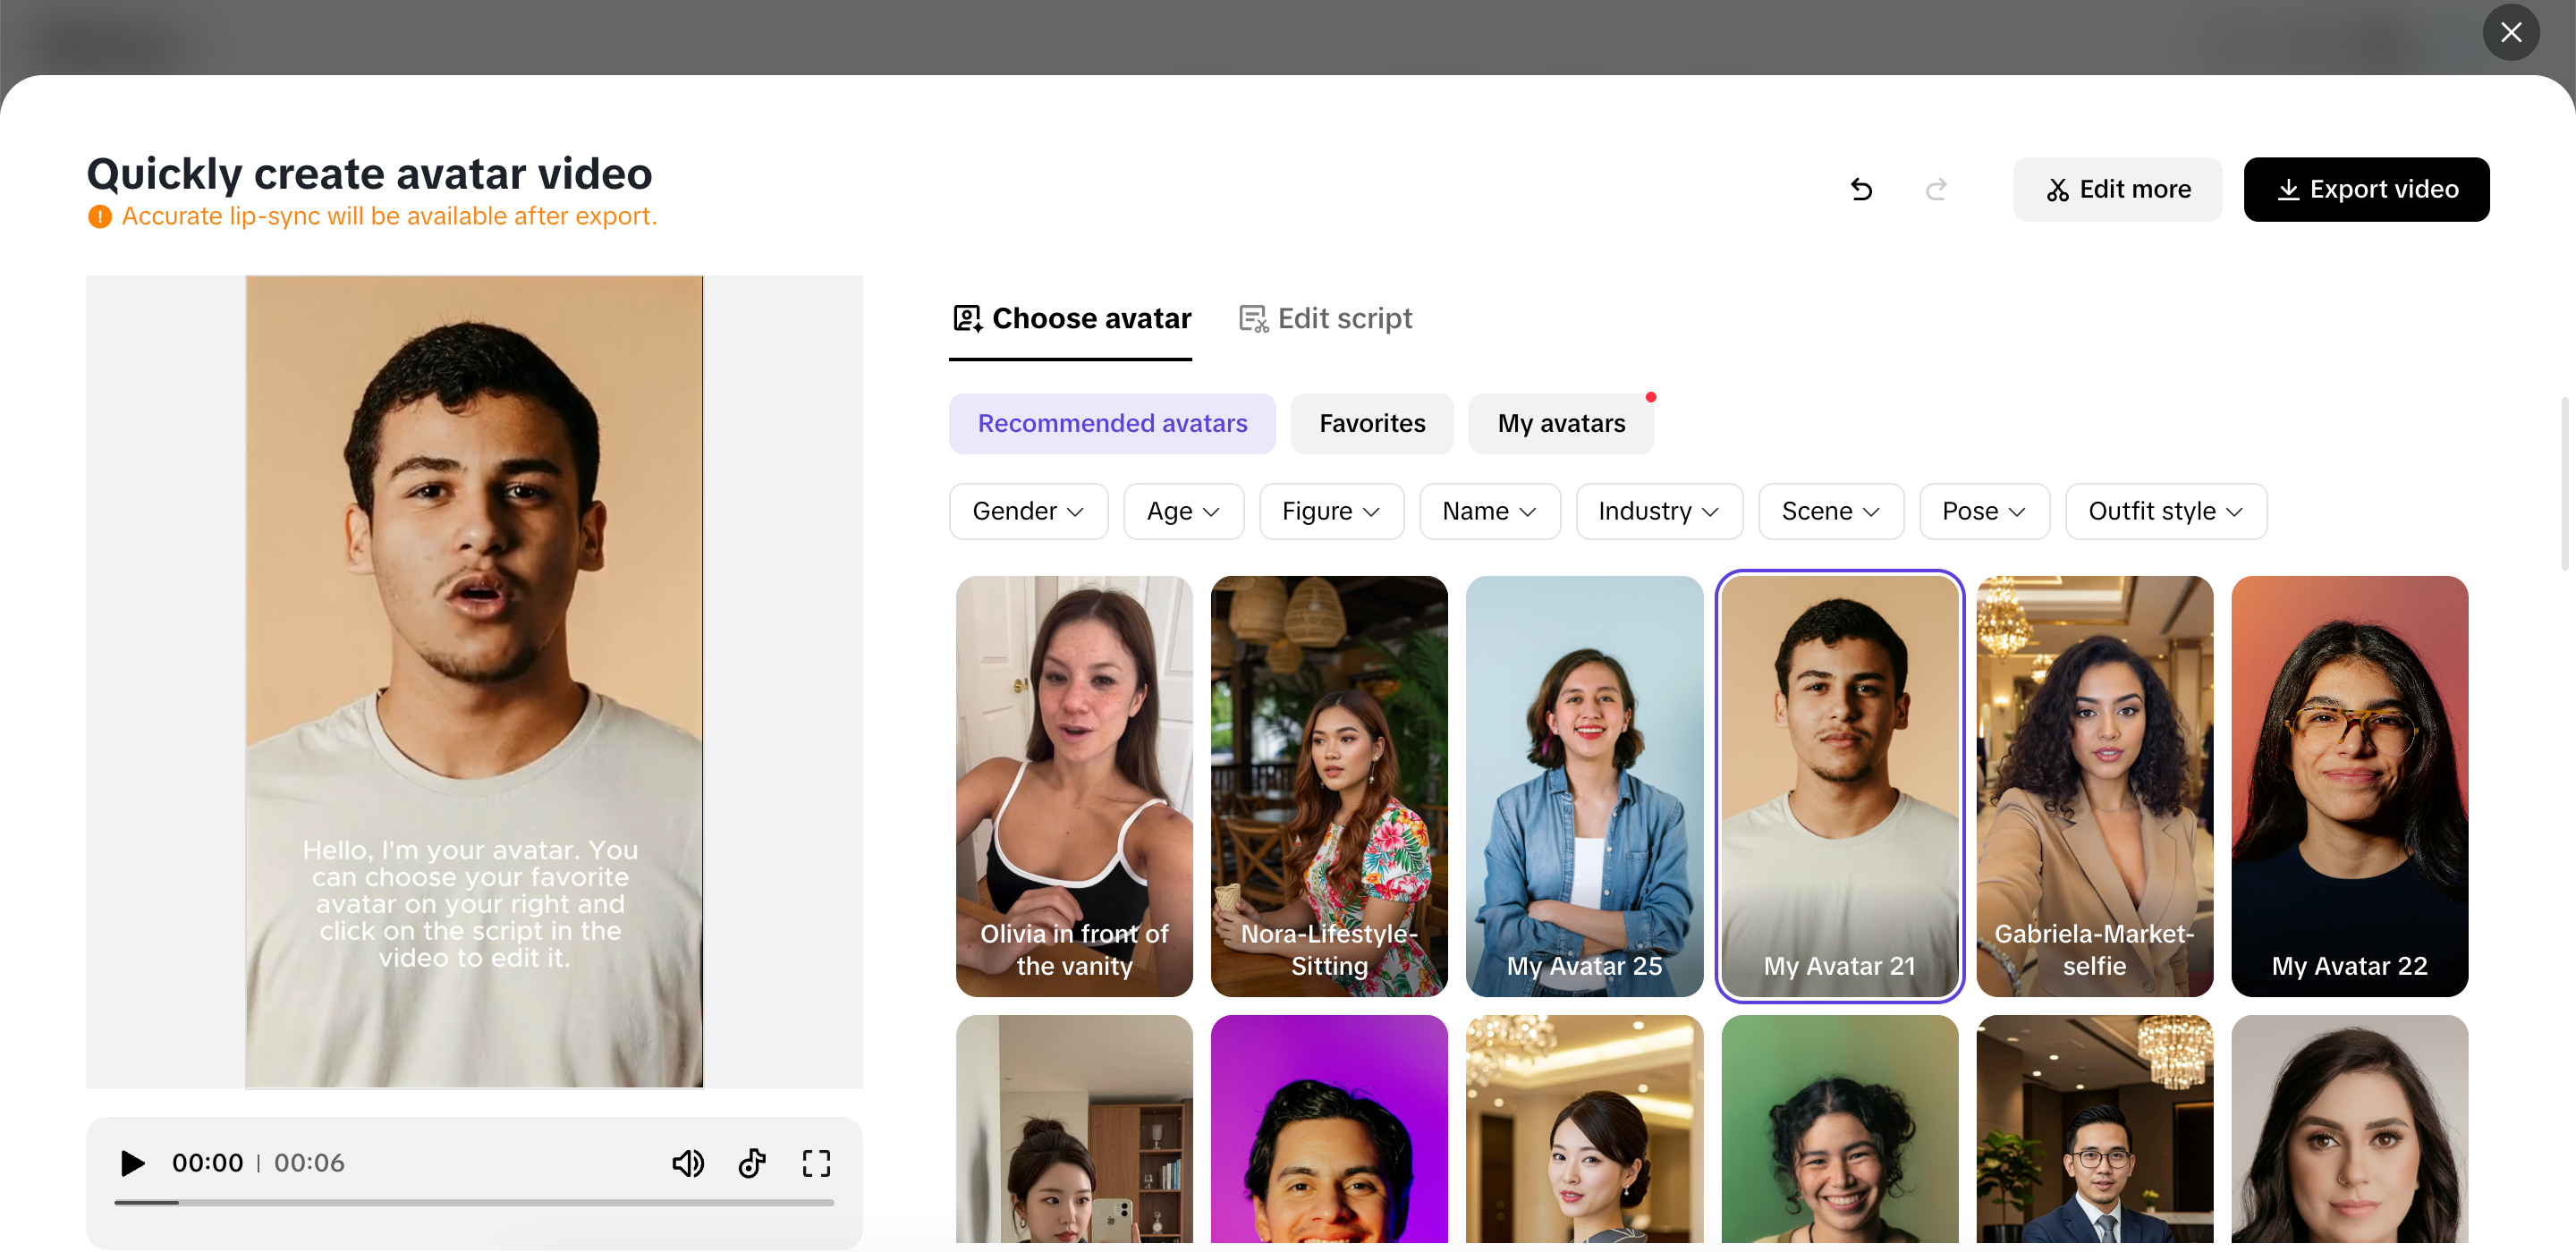2576x1252 pixels.
Task: Mute the video volume speaker icon
Action: coord(687,1163)
